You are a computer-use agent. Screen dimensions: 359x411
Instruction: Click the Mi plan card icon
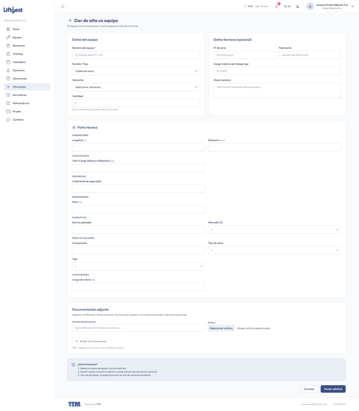coord(8,112)
